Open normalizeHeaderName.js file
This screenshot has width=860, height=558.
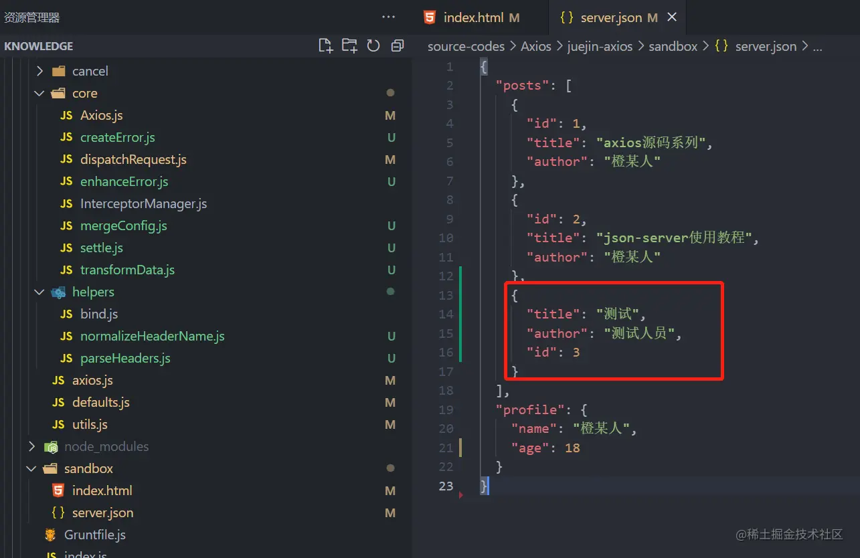pos(152,336)
